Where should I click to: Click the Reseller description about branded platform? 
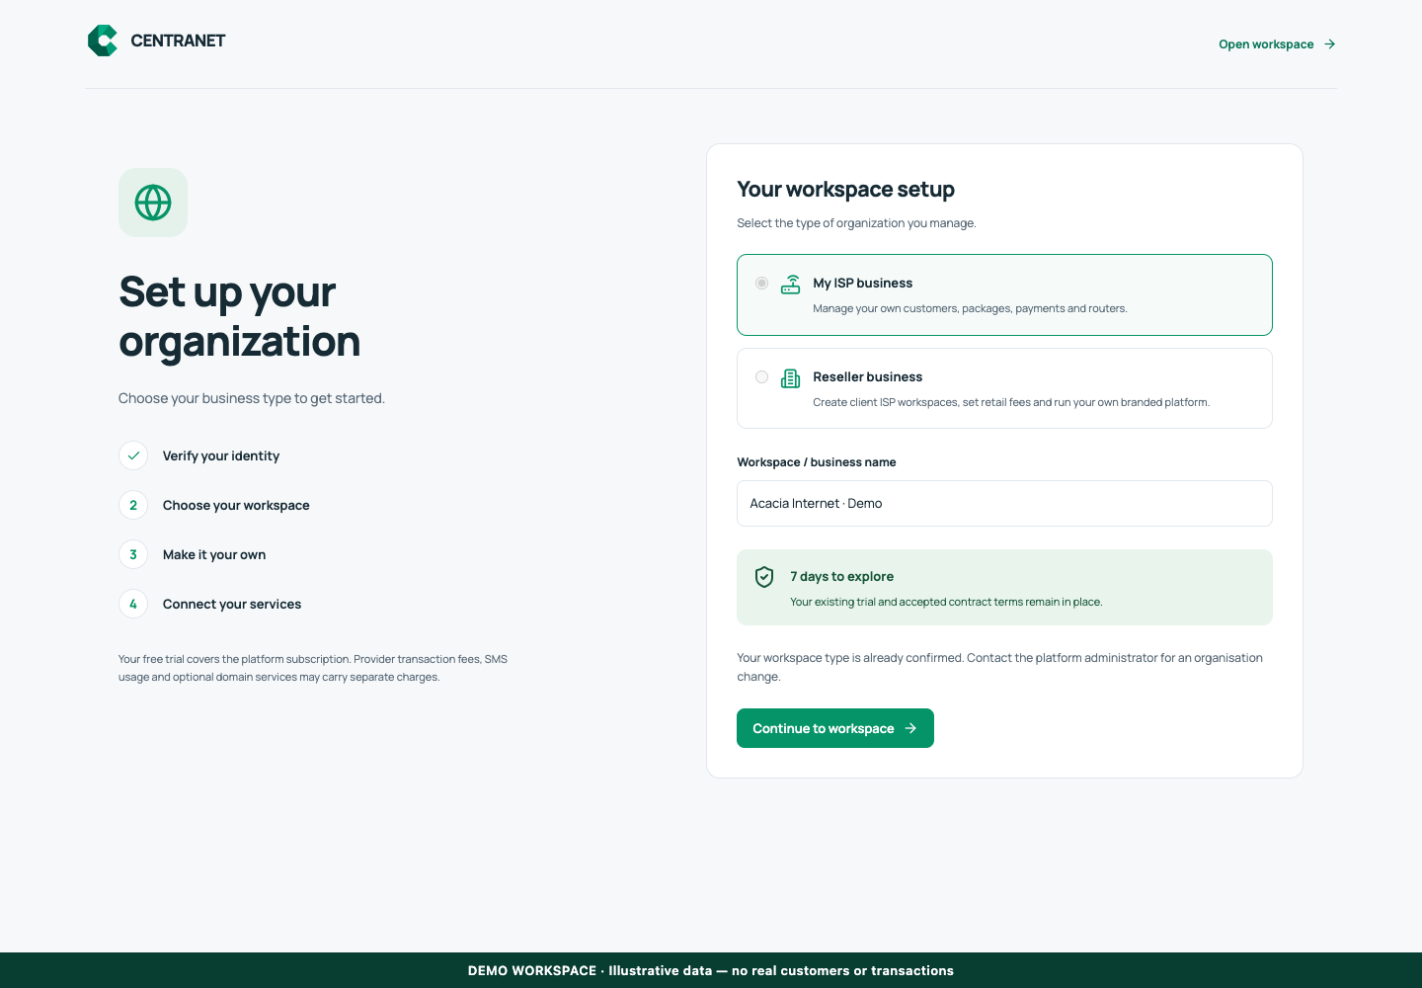(x=1011, y=402)
